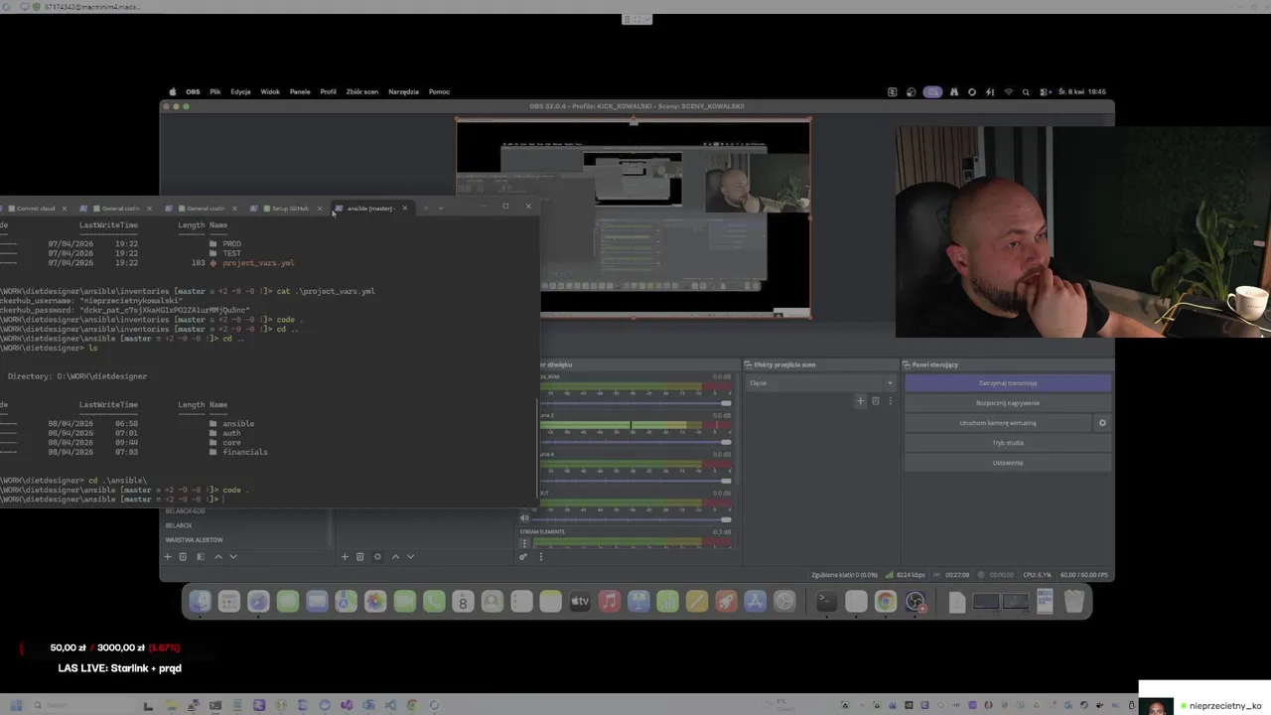1271x715 pixels.
Task: Open Spotlight search in menu bar
Action: [1026, 91]
